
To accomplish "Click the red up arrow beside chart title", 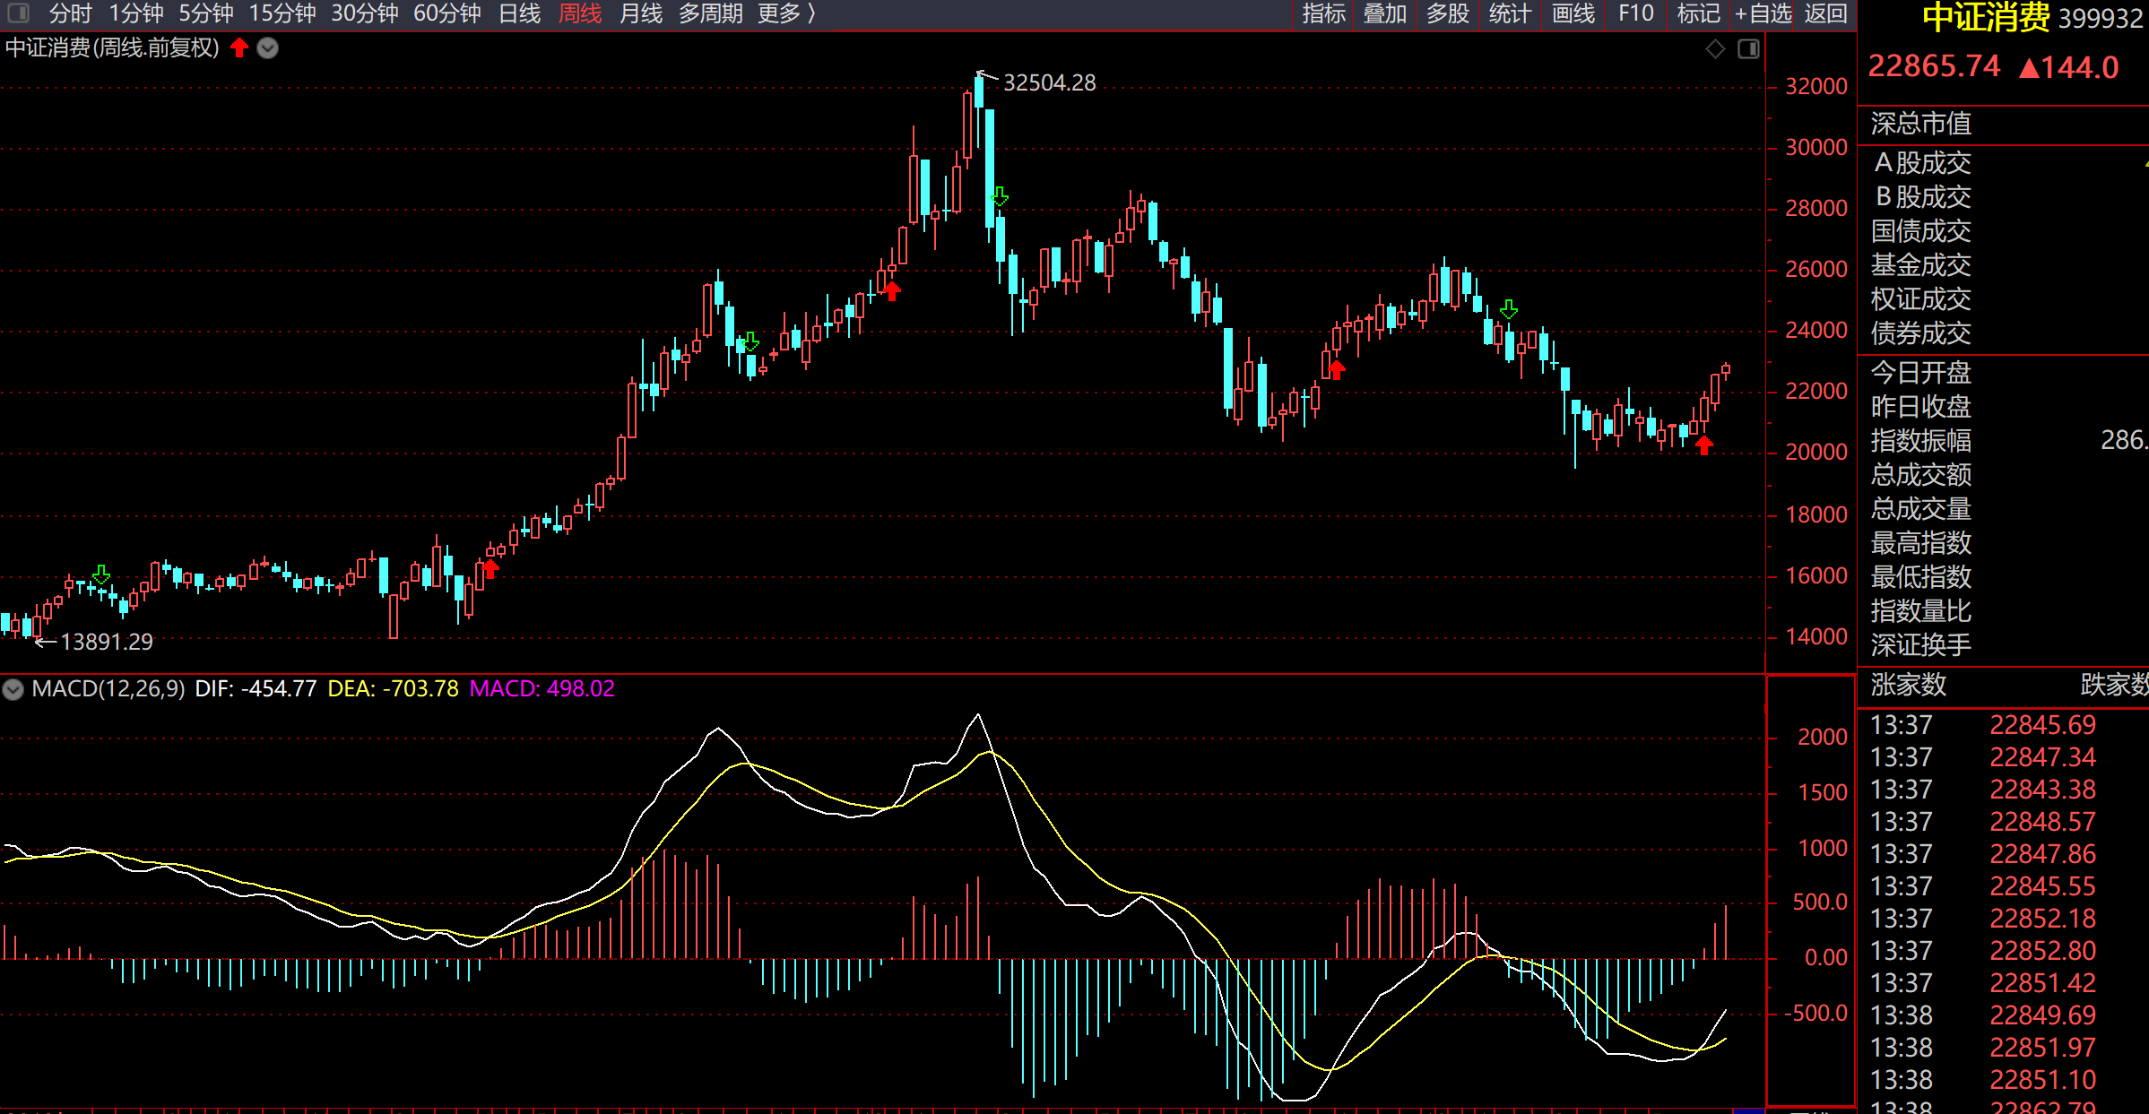I will (x=239, y=47).
